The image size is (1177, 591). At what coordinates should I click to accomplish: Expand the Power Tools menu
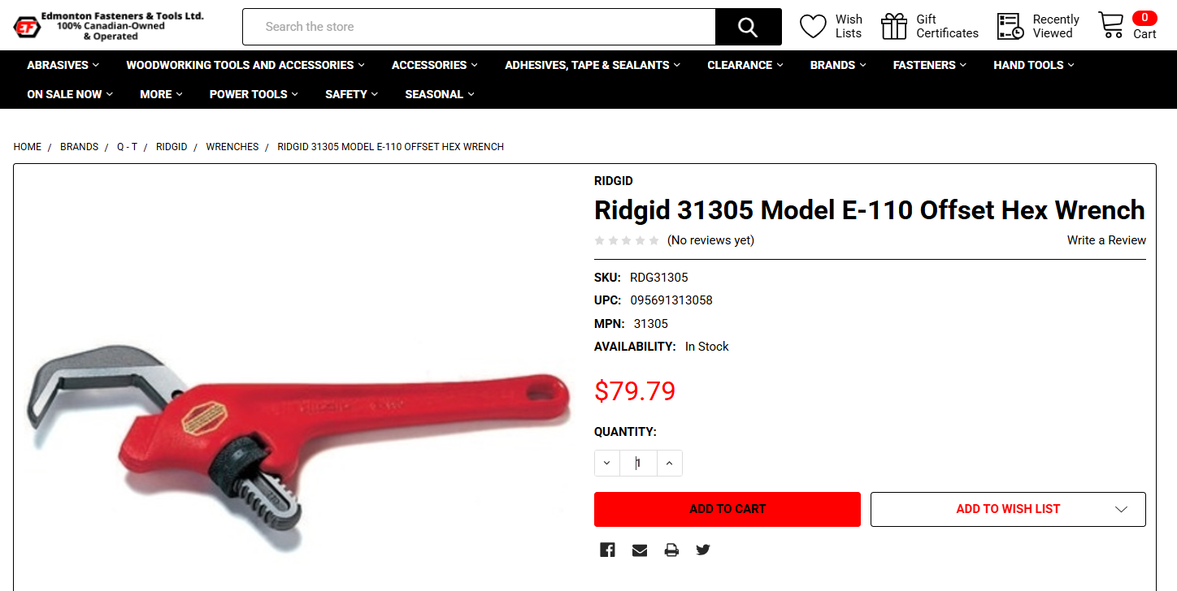click(x=254, y=94)
